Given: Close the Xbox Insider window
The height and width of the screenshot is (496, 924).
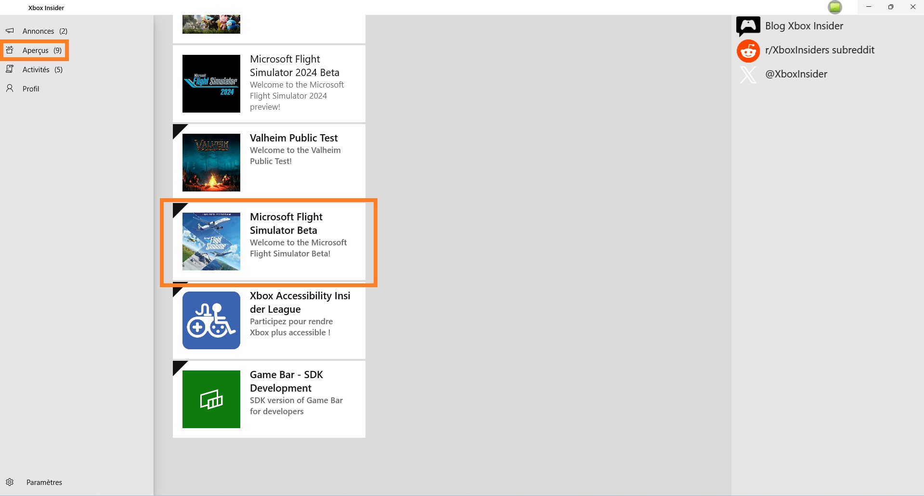Looking at the screenshot, I should click(913, 7).
